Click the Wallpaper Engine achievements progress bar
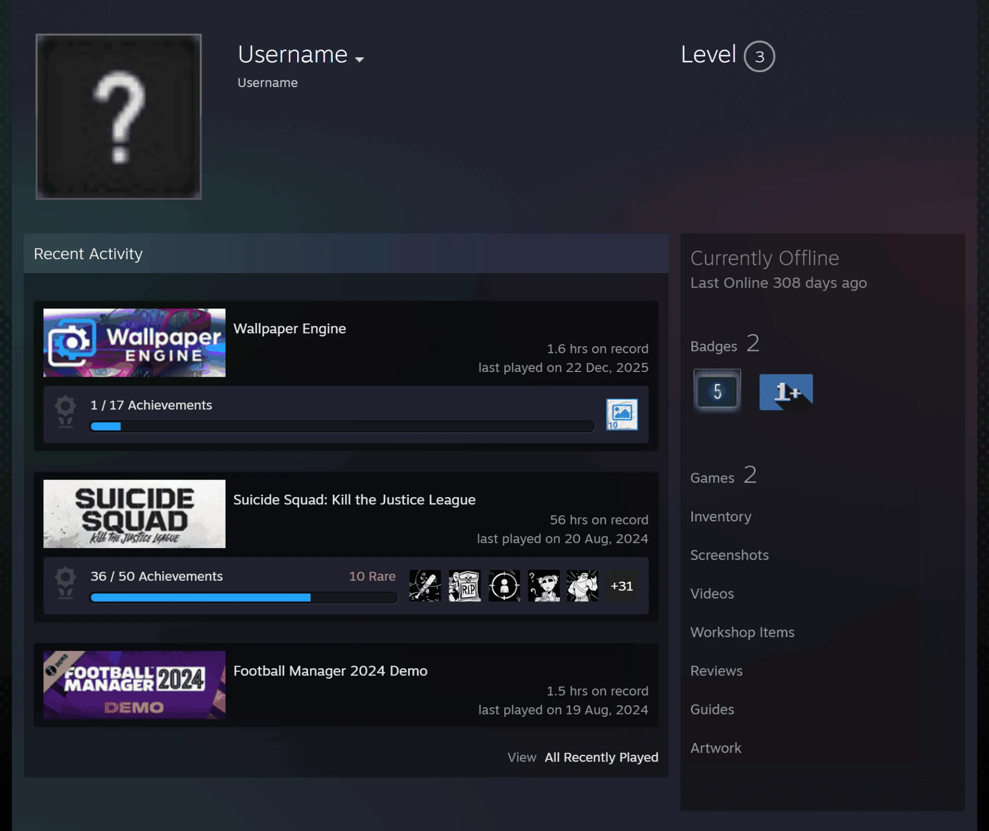The image size is (989, 831). (x=342, y=427)
